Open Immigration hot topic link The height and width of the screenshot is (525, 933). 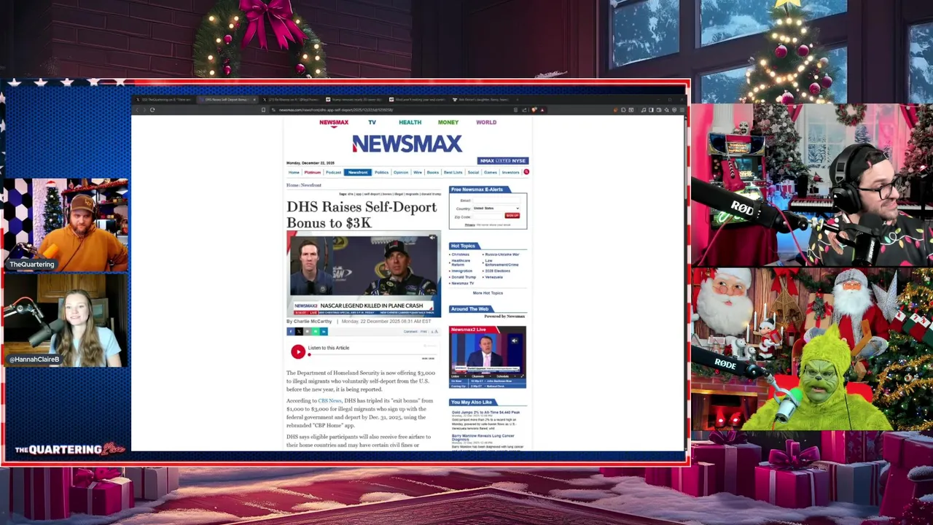point(462,271)
